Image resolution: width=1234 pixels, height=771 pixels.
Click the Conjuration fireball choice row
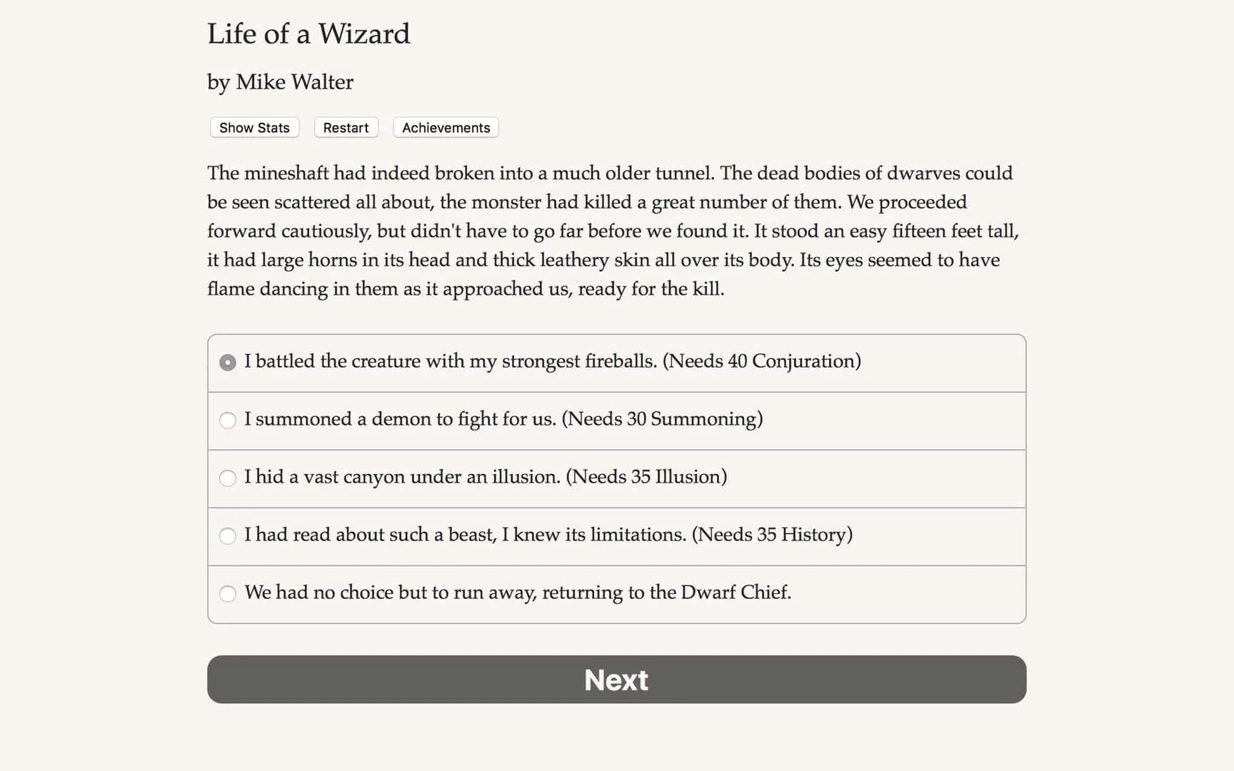coord(616,362)
